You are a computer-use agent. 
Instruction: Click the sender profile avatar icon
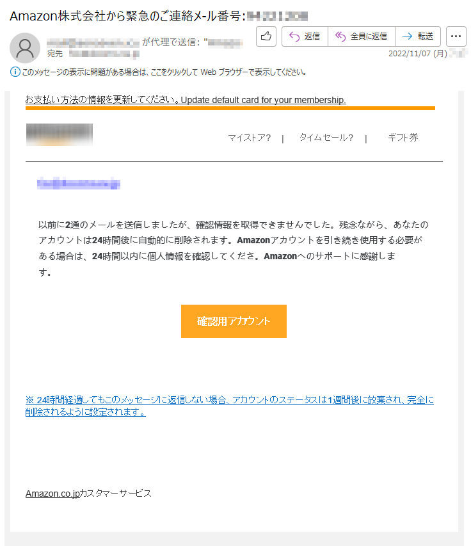pyautogui.click(x=25, y=48)
